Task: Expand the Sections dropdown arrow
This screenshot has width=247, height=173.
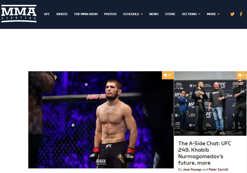Action: (x=199, y=14)
